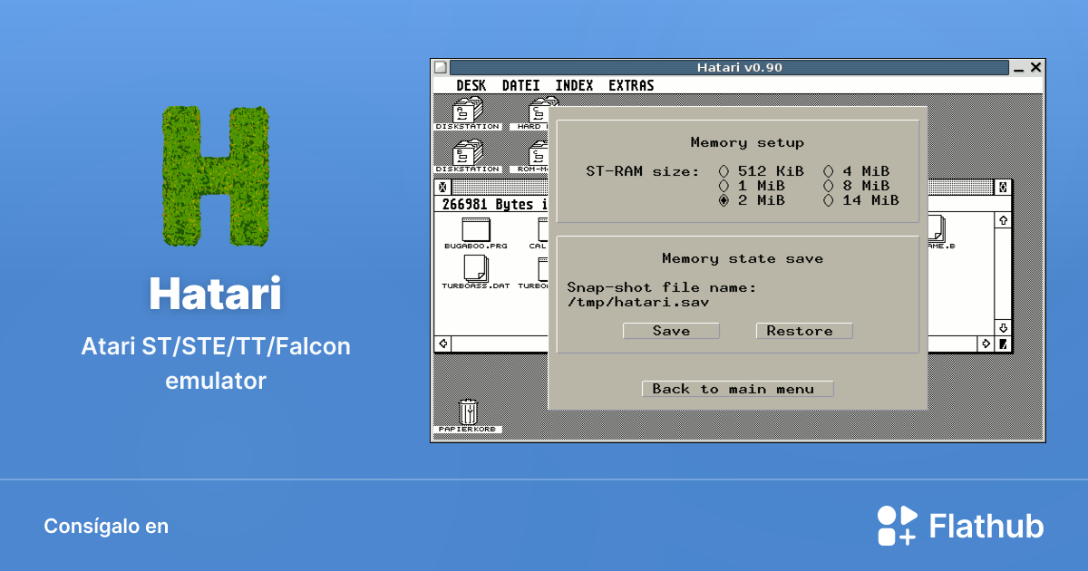This screenshot has height=571, width=1088.
Task: Select the BUGABOO.PRG file icon
Action: [x=475, y=230]
